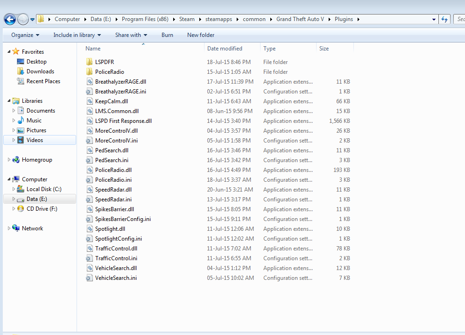Select the SpeedRadar.dll file
The width and height of the screenshot is (465, 335).
(x=113, y=189)
